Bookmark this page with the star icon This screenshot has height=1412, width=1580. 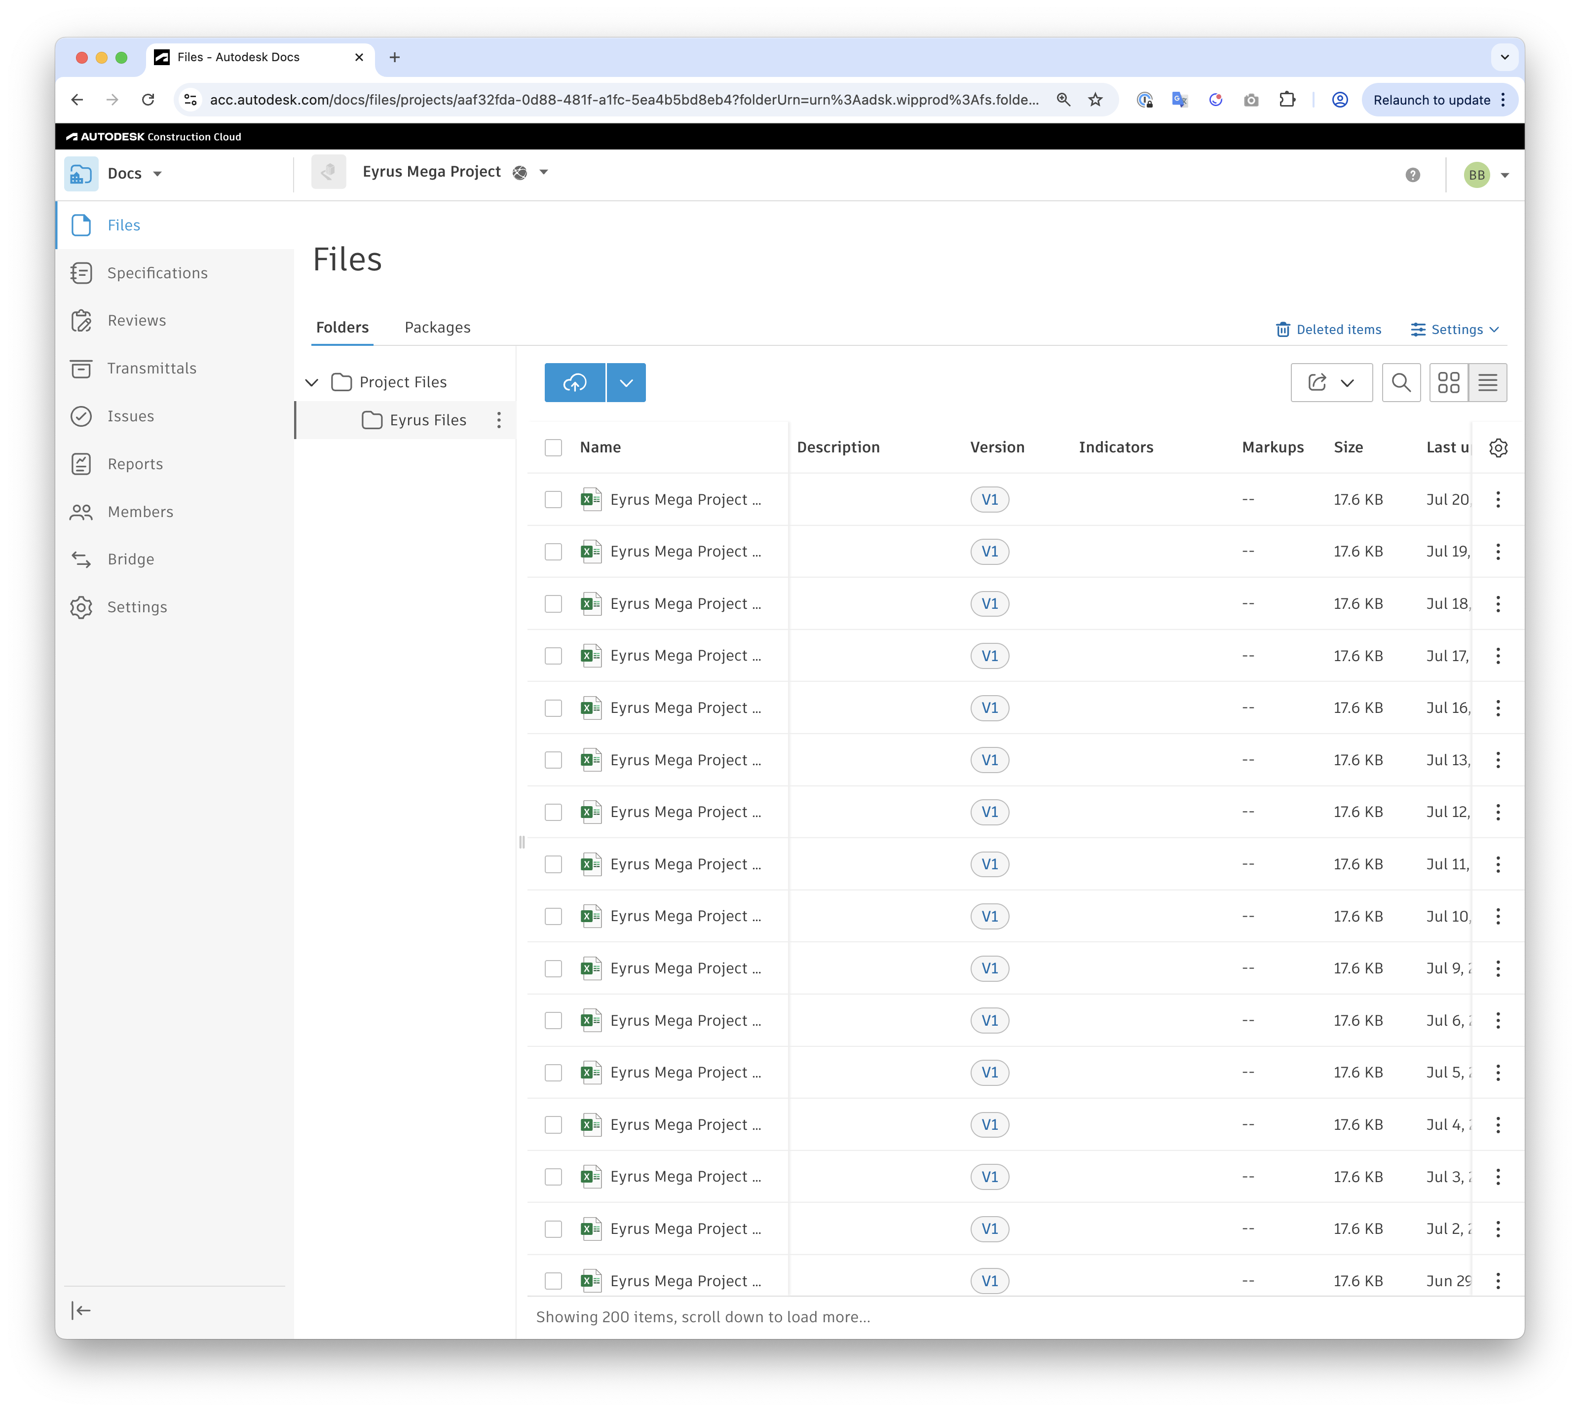(x=1095, y=100)
